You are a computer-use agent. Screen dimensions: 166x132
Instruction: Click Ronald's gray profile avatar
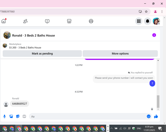point(6,104)
